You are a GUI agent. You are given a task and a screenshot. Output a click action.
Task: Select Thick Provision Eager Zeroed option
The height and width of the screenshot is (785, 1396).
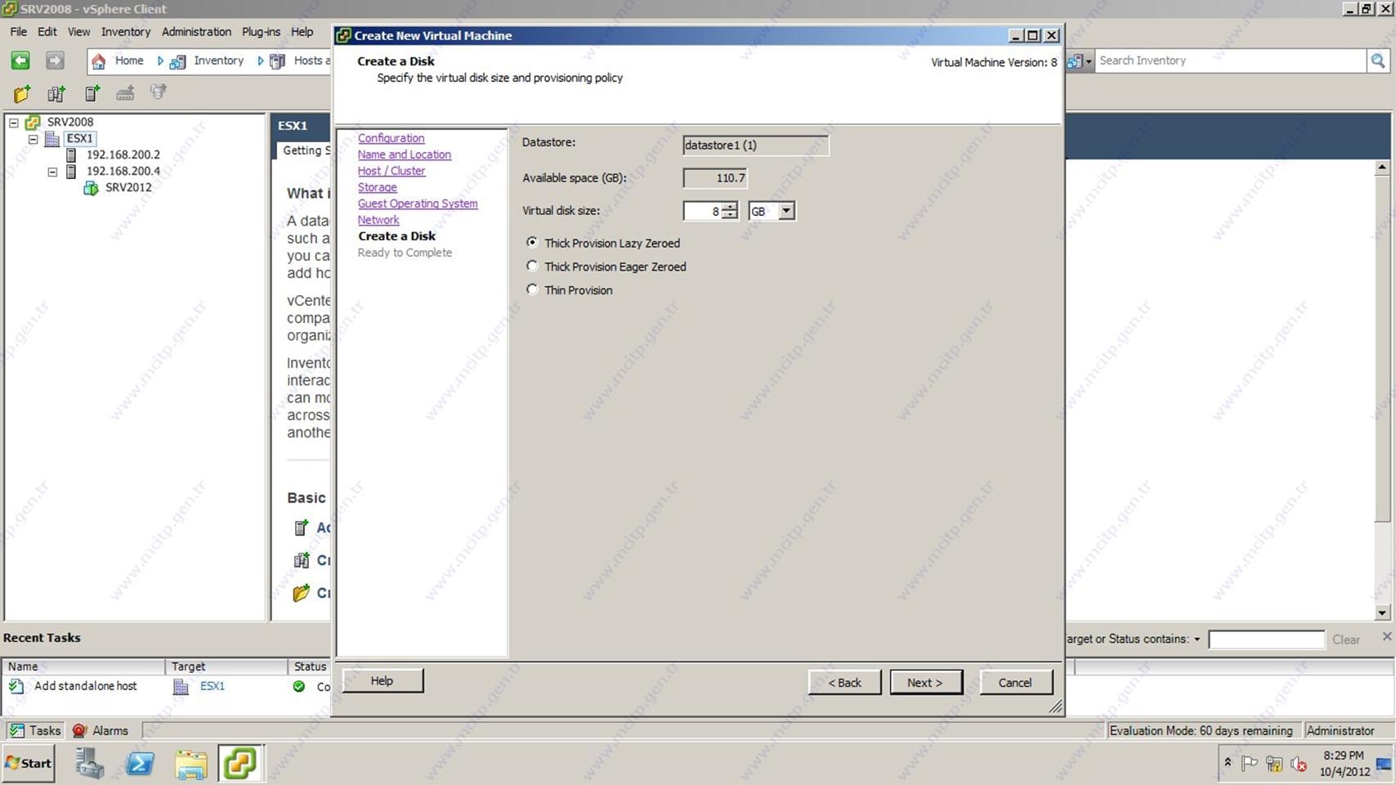click(x=533, y=266)
